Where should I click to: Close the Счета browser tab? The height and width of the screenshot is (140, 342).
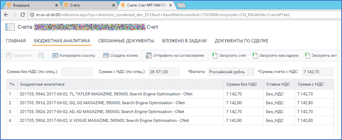pos(114,5)
